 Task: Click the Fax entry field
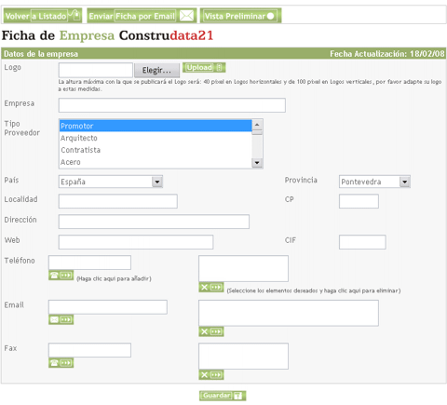(x=89, y=350)
